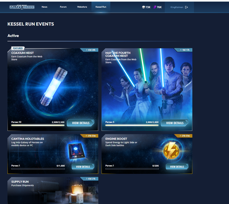Click the Engine Boost 21h 51m timer

coord(185,136)
